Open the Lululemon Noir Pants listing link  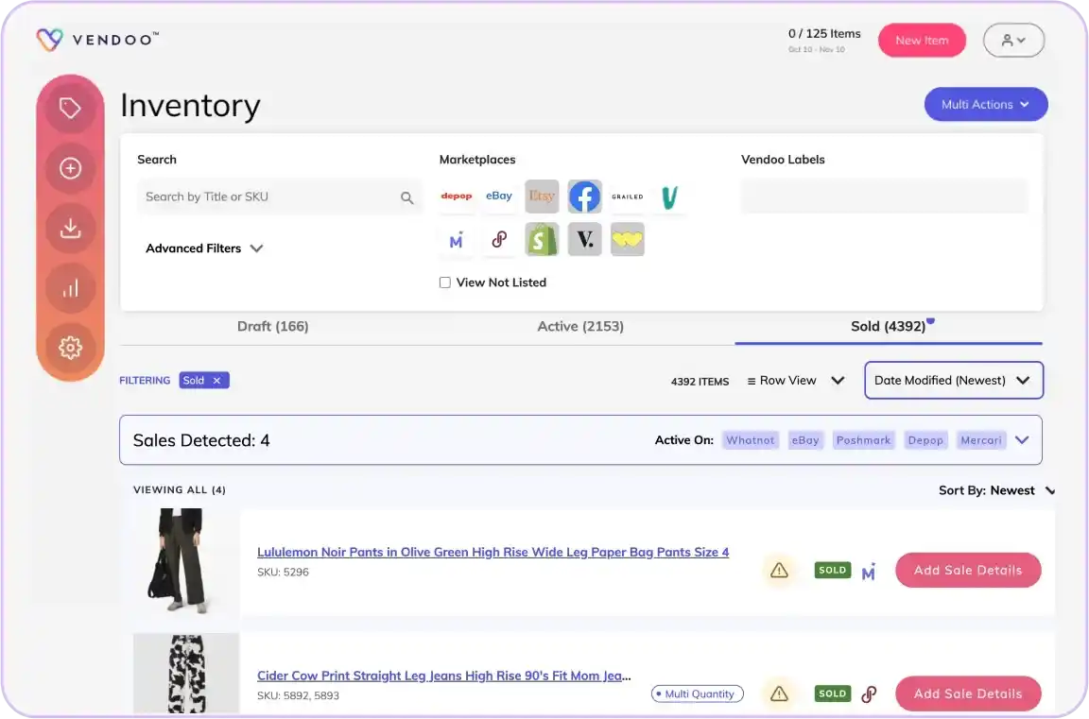(x=493, y=552)
